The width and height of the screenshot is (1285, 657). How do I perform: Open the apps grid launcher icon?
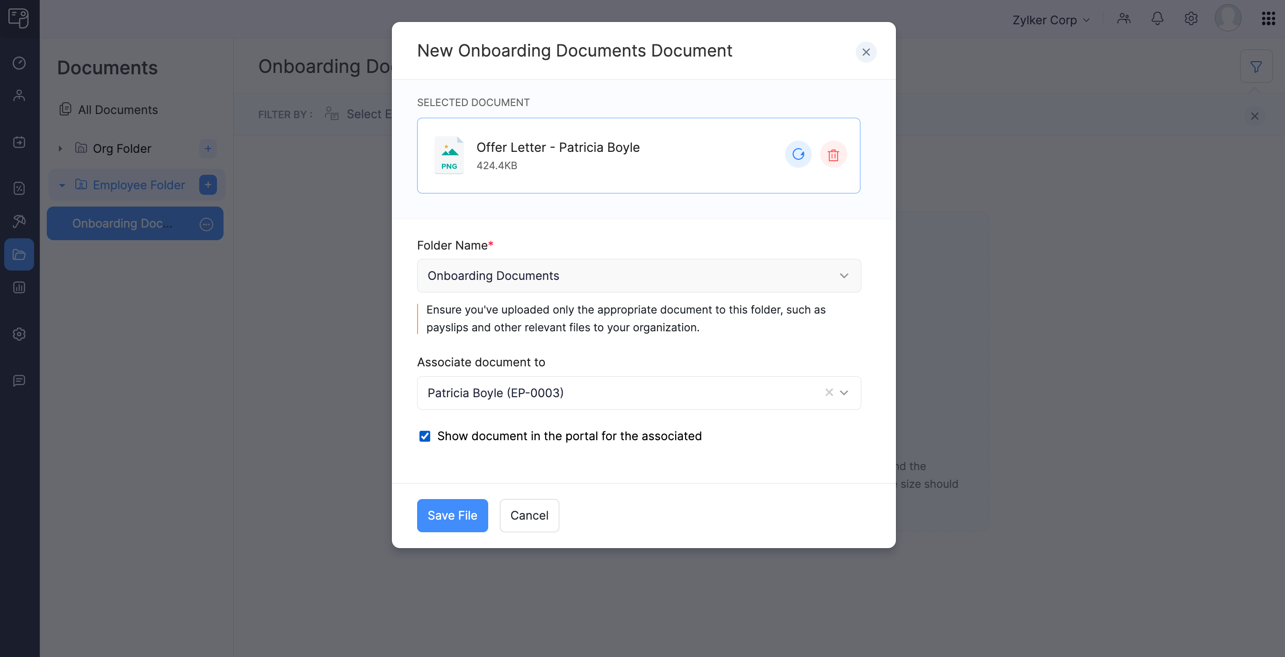click(x=1268, y=19)
